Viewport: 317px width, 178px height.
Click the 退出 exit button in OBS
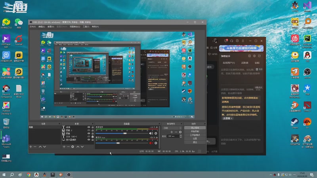[195, 142]
